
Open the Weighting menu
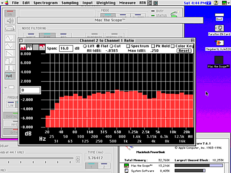tap(106, 3)
